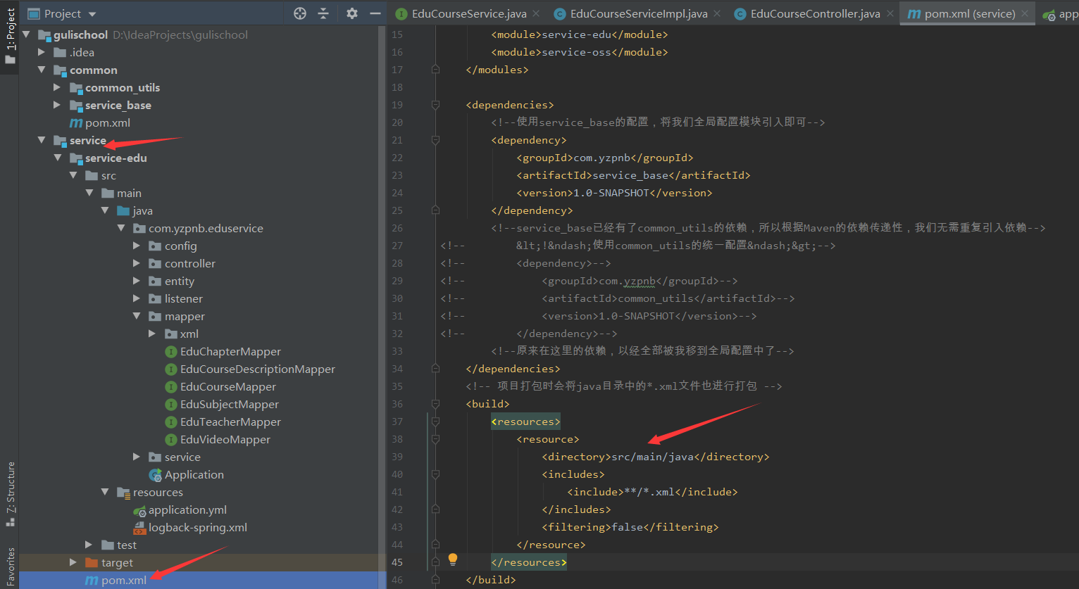Click the src folder in service-edu
Image resolution: width=1079 pixels, height=589 pixels.
92,175
